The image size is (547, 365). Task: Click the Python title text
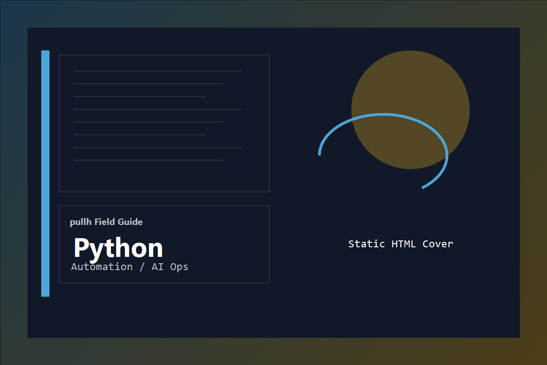(x=118, y=248)
